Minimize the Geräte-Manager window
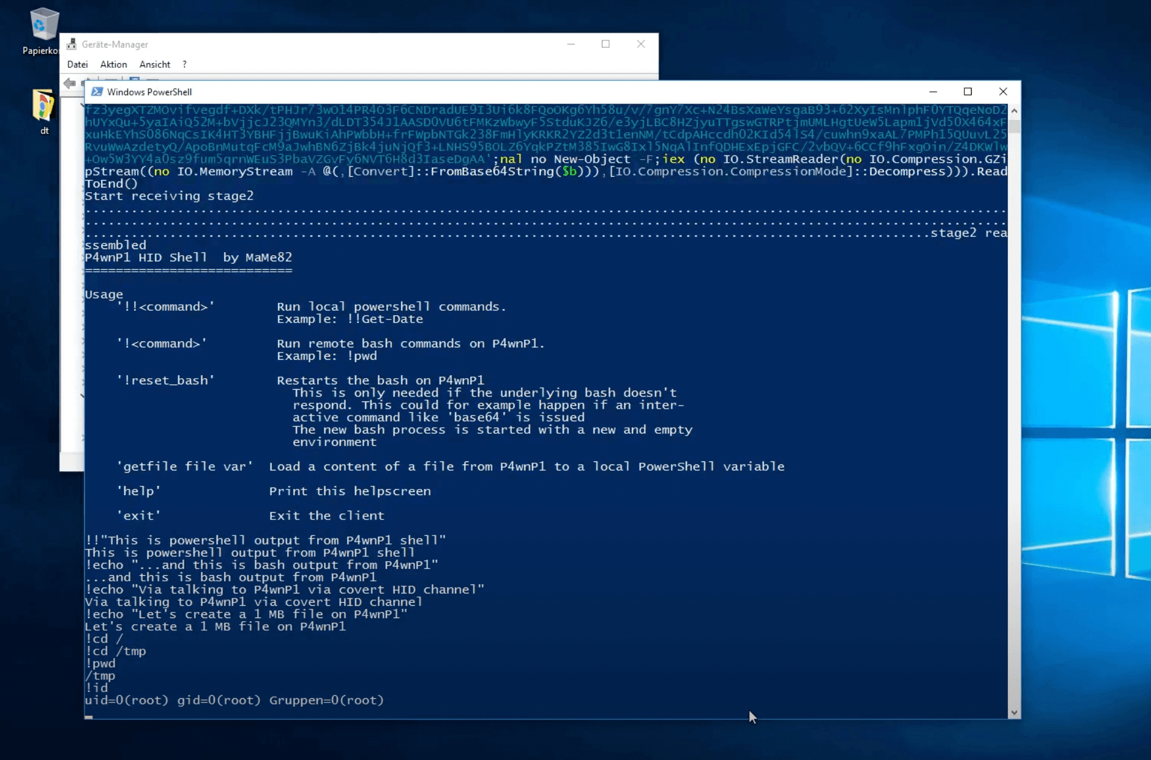Image resolution: width=1151 pixels, height=760 pixels. [571, 44]
